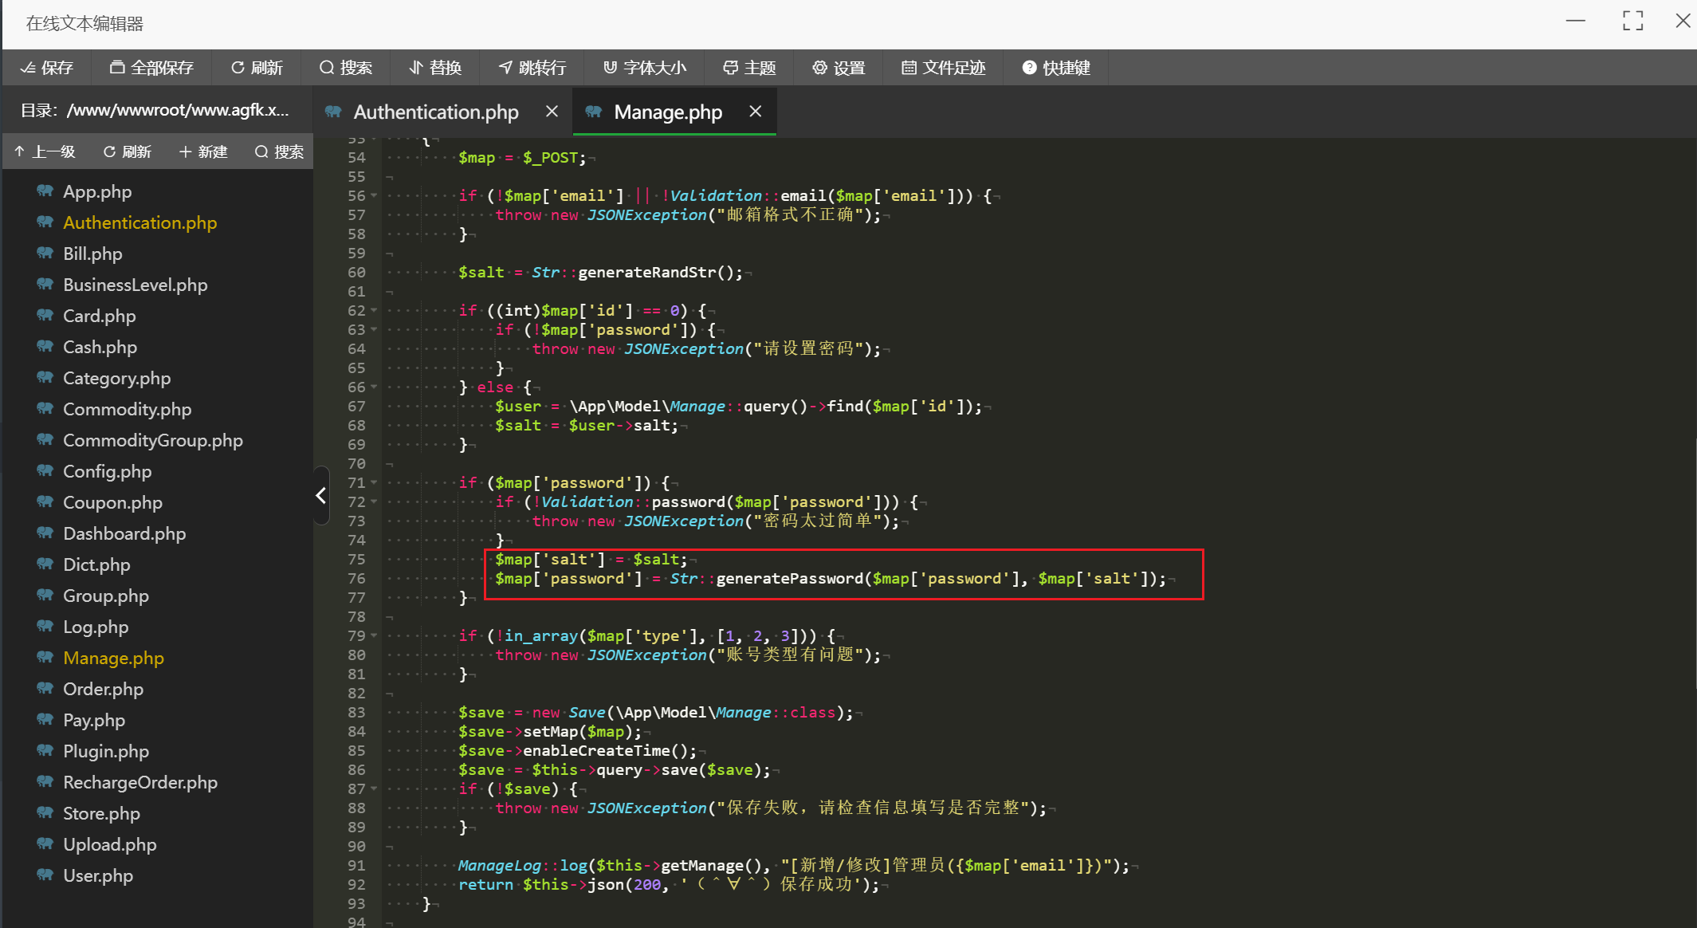Switch to the Authentication.php tab
1697x928 pixels.
pos(435,112)
